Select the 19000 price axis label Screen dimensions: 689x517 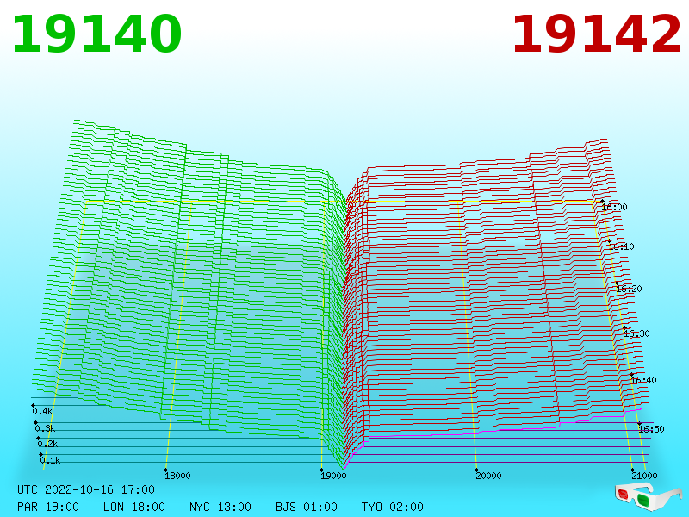(333, 476)
